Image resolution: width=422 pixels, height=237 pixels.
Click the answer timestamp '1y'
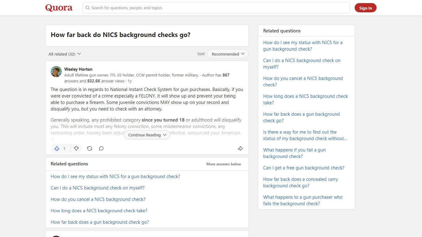tap(130, 81)
